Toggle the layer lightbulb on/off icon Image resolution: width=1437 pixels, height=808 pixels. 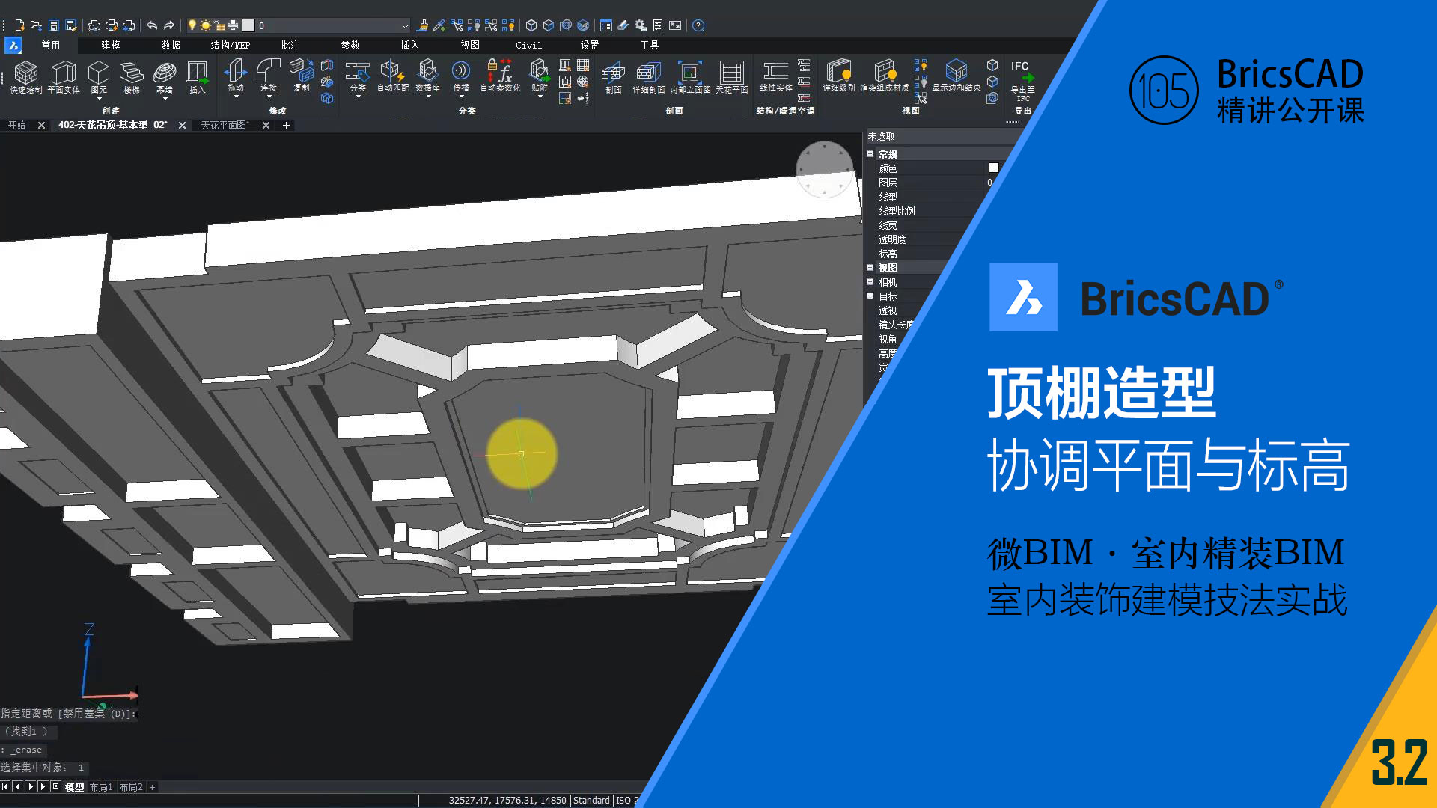click(192, 25)
